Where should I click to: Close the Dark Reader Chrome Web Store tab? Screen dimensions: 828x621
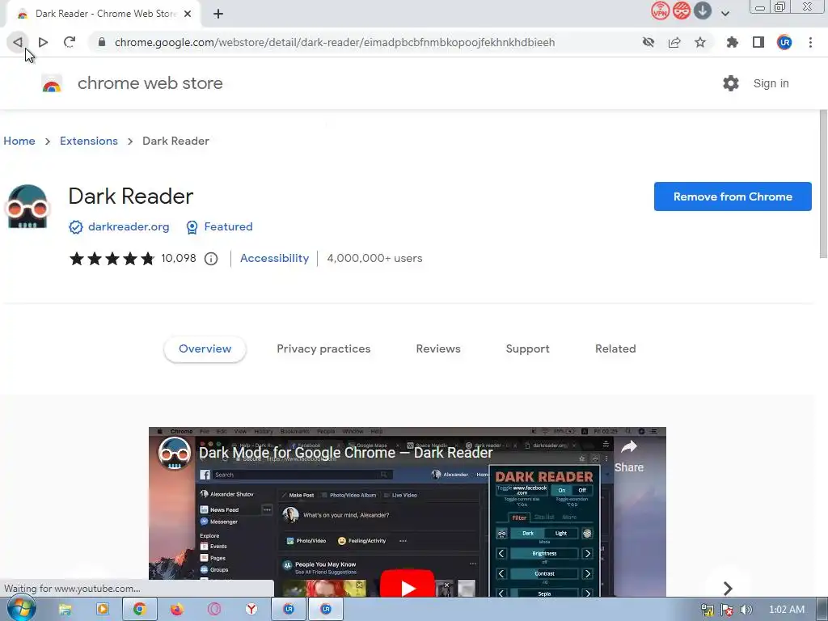click(188, 14)
